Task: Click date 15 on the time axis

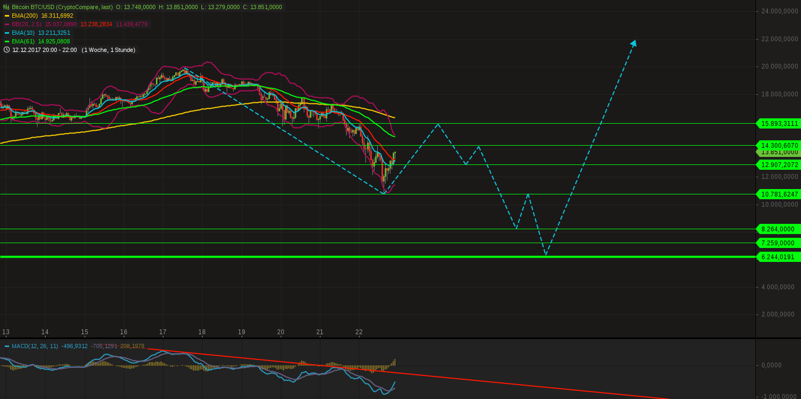Action: (85, 332)
